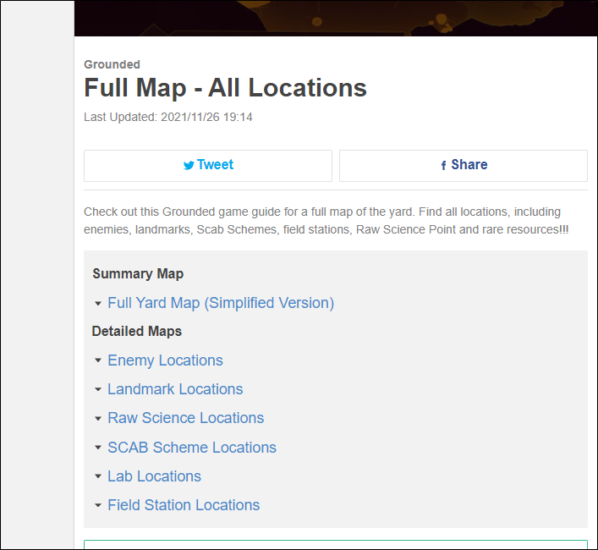Click arrow beside Raw Science Locations
The width and height of the screenshot is (598, 550).
point(98,418)
